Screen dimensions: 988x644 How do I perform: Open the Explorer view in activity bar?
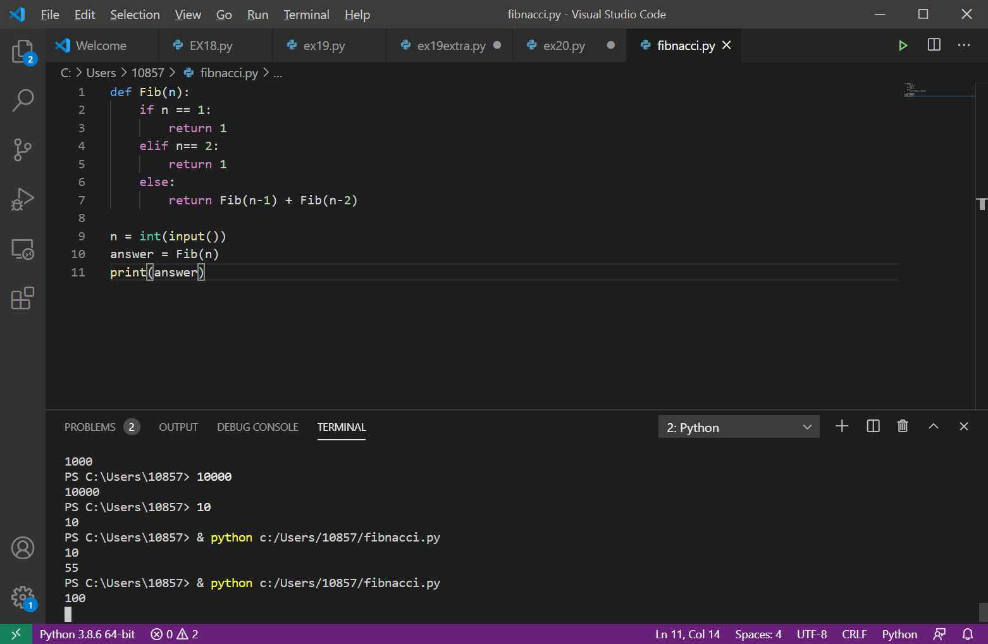(23, 51)
